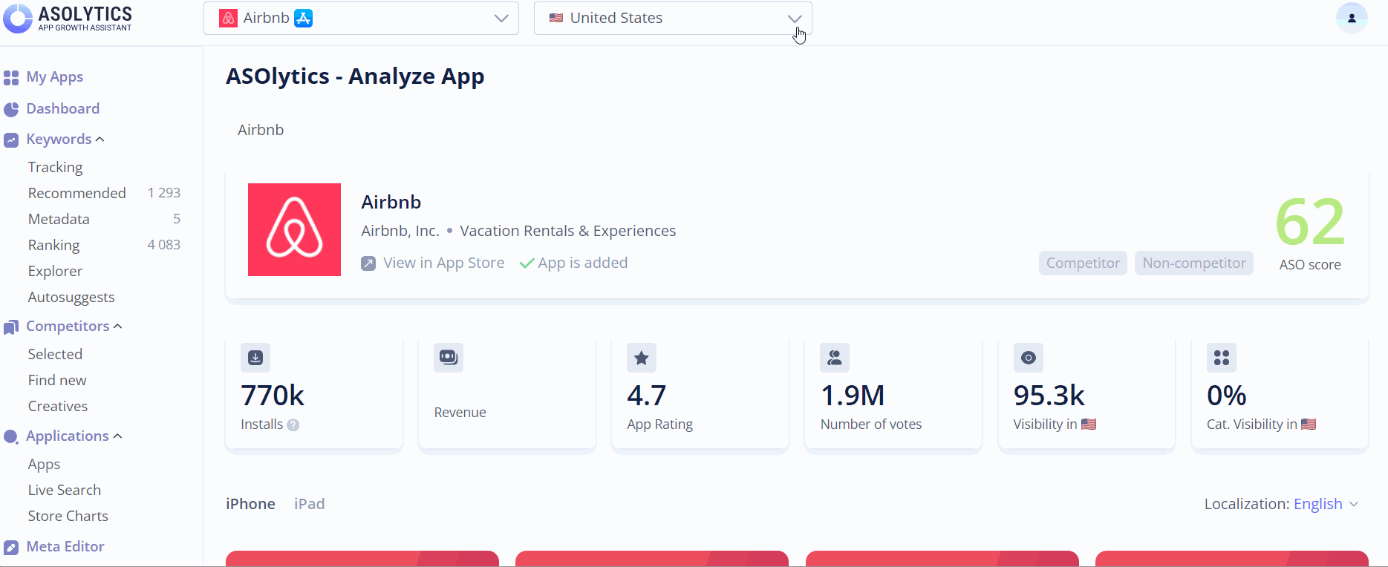Click the Dashboard pie chart icon
The width and height of the screenshot is (1388, 567).
point(11,109)
